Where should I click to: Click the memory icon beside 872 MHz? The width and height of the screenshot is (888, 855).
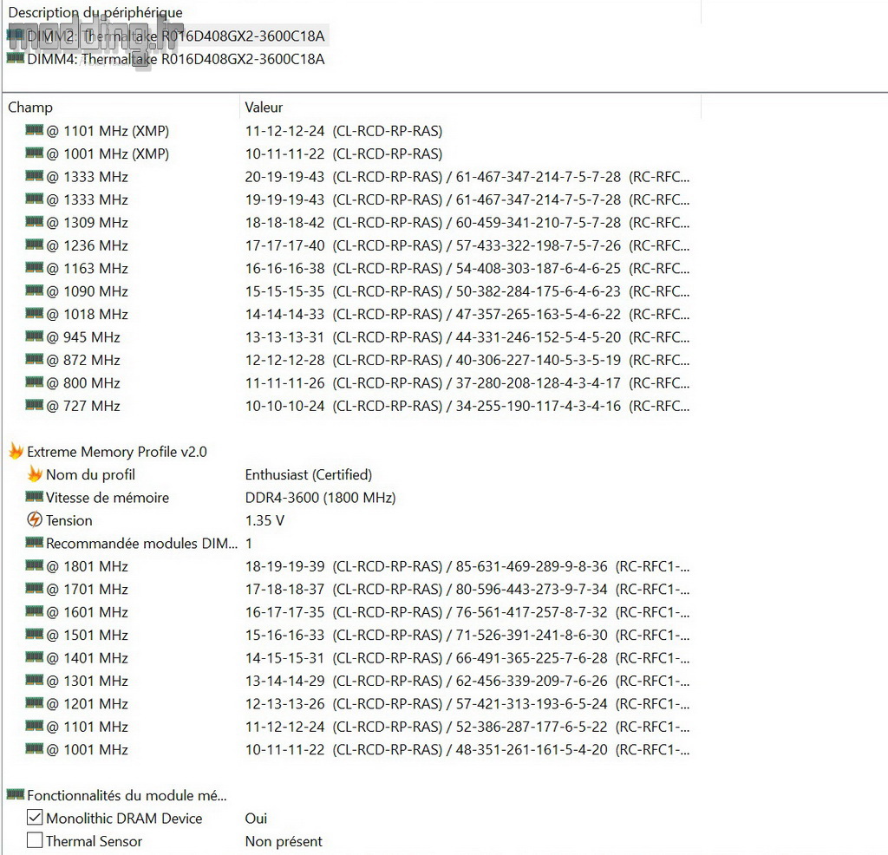[x=34, y=359]
